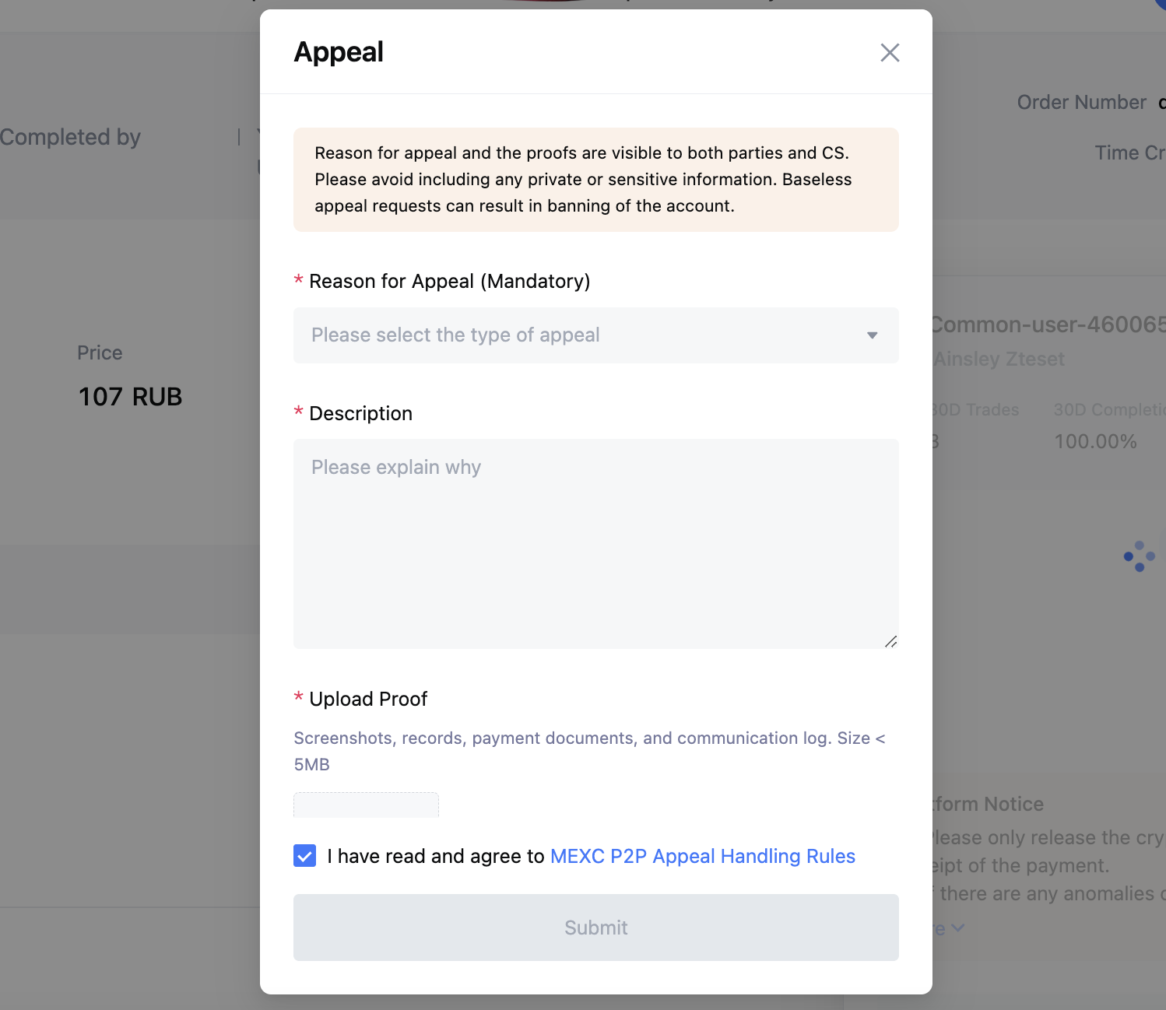The image size is (1166, 1010).
Task: Expand Platform Notice with the blue chevron
Action: pos(957,928)
